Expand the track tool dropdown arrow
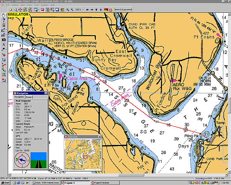231x185 pixels. [6, 35]
